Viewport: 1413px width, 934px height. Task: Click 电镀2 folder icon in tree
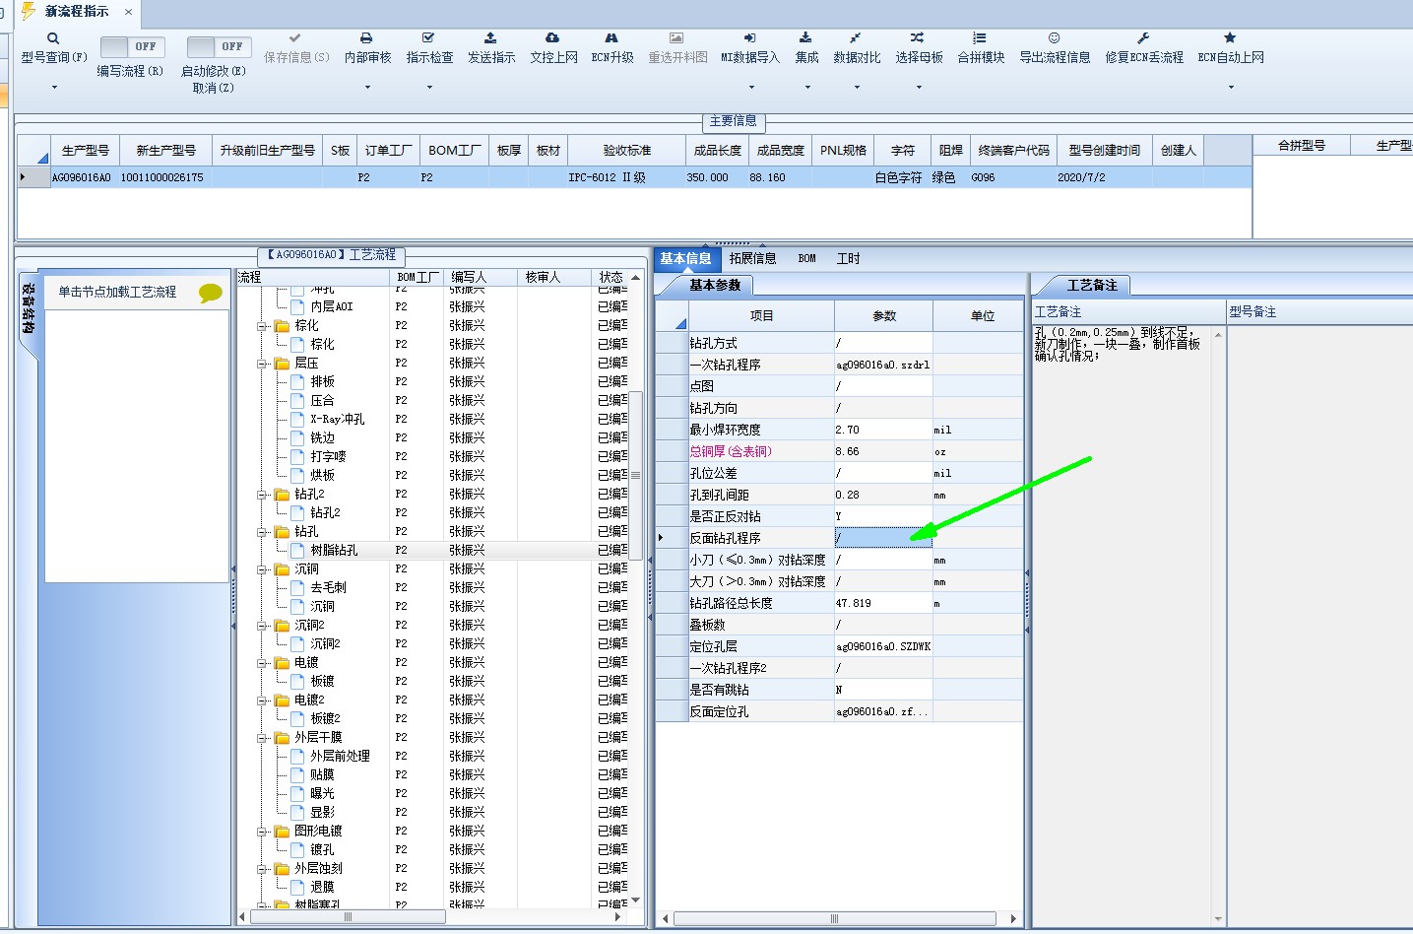(x=282, y=700)
